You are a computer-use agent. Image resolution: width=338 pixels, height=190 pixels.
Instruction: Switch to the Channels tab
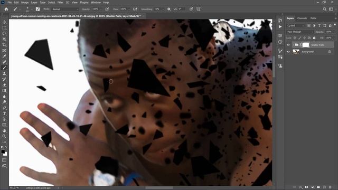[x=302, y=18]
